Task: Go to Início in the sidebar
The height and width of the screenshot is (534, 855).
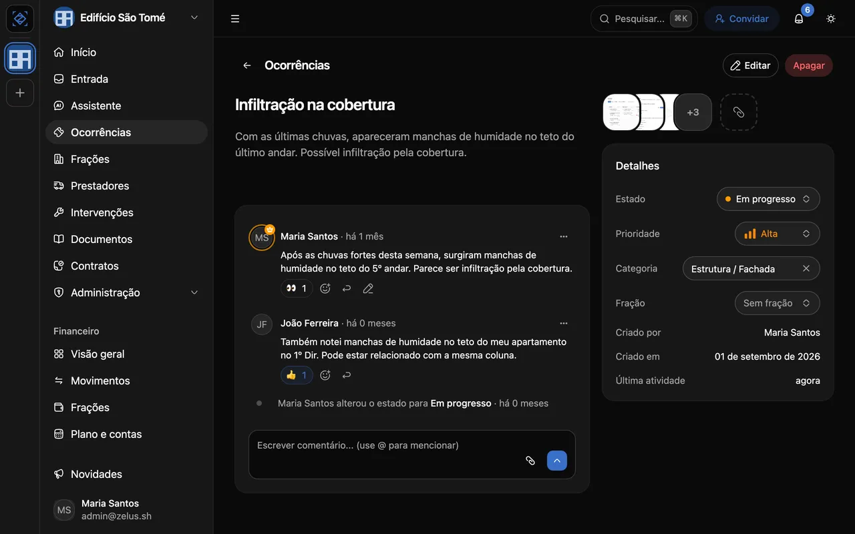Action: tap(127, 52)
